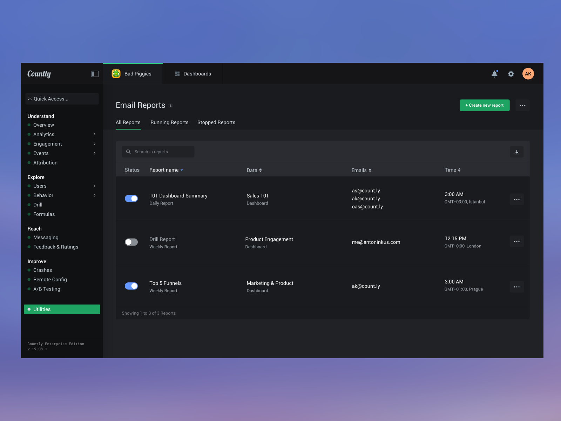Screen dimensions: 561x421
Task: Open the info tooltip beside Email Reports
Action: (171, 106)
